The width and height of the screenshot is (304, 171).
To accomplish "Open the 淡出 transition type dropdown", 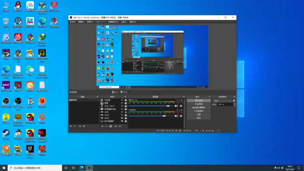I will coord(222,101).
